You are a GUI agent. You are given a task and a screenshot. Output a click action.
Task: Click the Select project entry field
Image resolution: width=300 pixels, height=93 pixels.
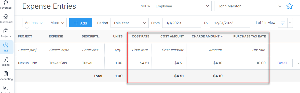coord(30,50)
